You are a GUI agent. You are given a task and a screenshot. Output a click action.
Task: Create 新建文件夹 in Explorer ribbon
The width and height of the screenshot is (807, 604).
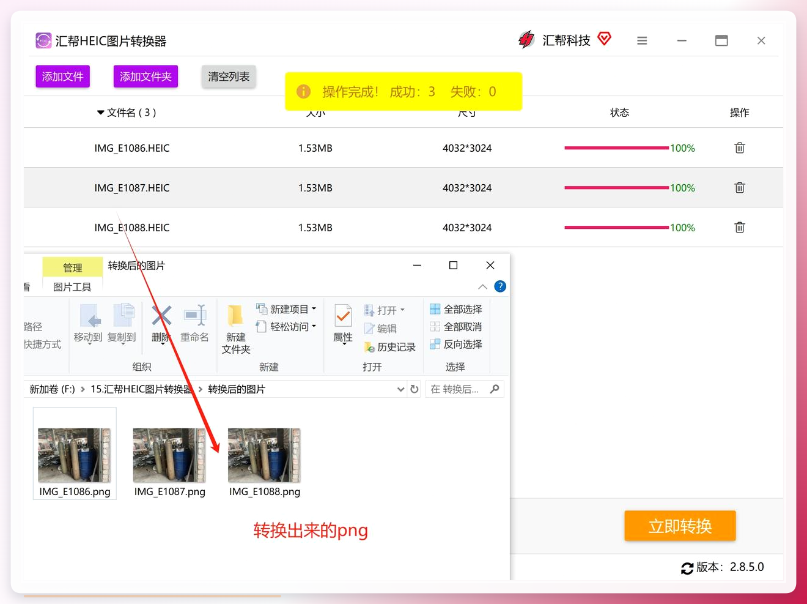coord(236,329)
